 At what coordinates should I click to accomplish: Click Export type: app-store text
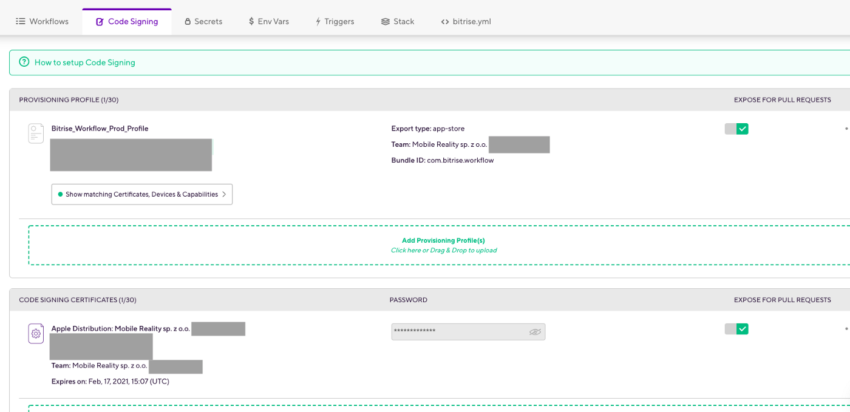(428, 129)
